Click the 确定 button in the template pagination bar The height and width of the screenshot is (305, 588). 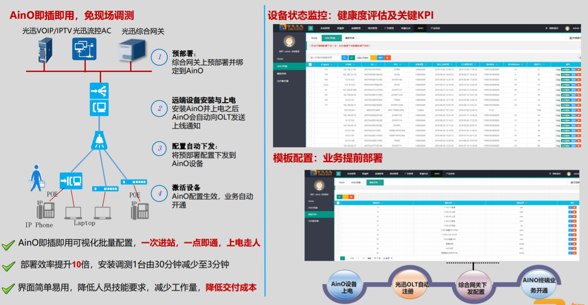click(x=369, y=258)
